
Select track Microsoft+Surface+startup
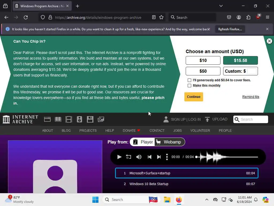[x=187, y=173]
